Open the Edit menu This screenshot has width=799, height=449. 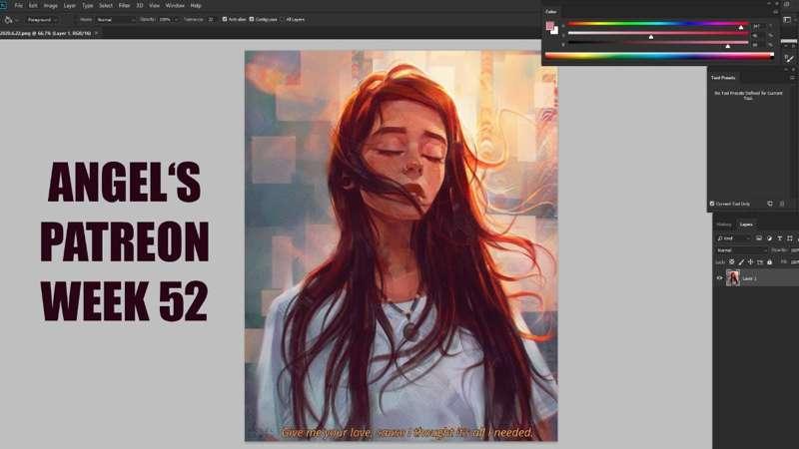point(33,6)
